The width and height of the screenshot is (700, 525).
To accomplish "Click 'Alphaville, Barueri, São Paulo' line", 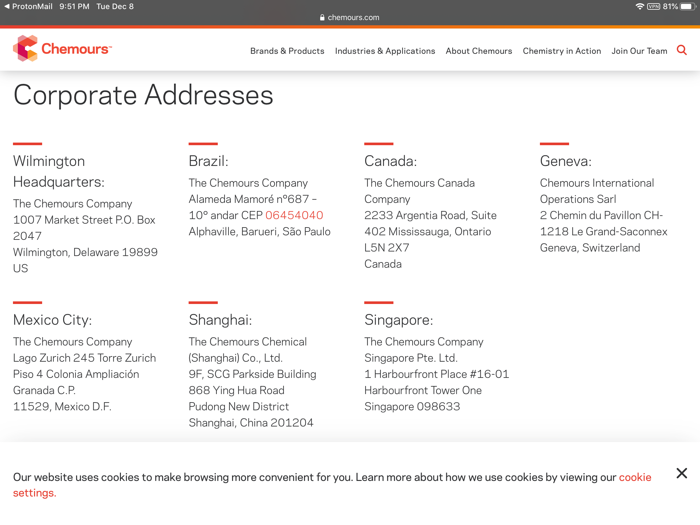I will coord(260,231).
